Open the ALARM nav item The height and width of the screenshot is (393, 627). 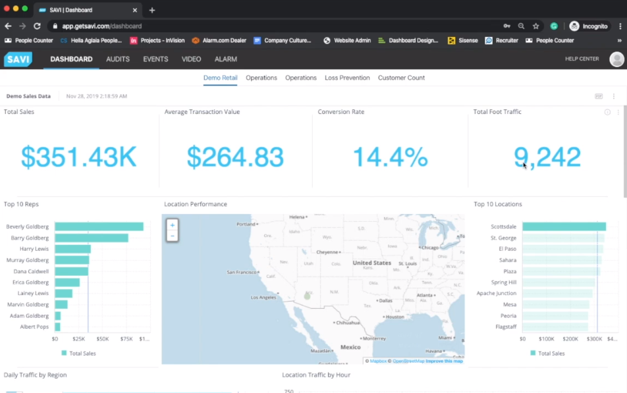(225, 59)
